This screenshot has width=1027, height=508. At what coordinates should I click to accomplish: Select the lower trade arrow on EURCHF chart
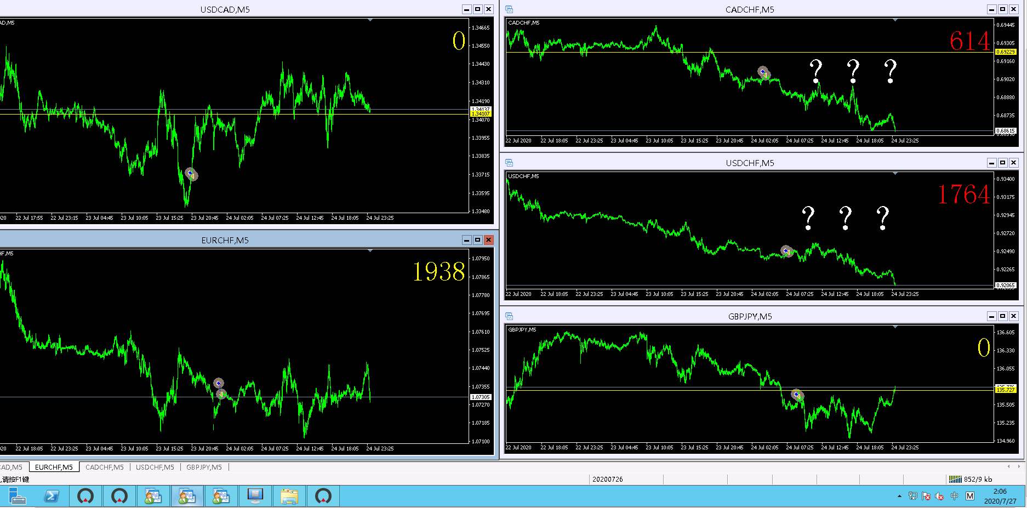click(x=220, y=393)
